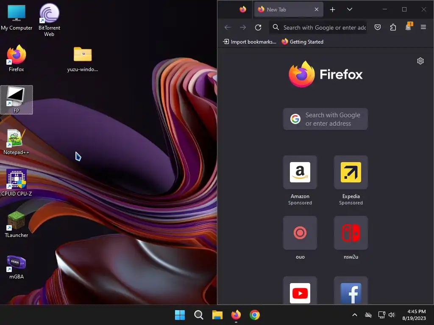Open File Explorer from taskbar
Screen dimensions: 434x325
coord(217,315)
